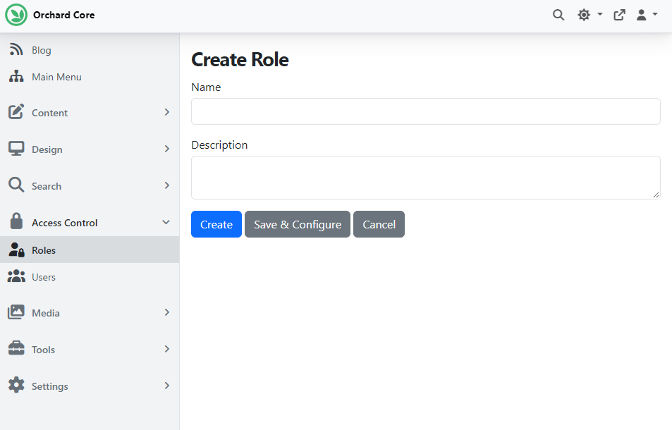Click the Content edit pencil icon
672x430 pixels.
coord(16,112)
